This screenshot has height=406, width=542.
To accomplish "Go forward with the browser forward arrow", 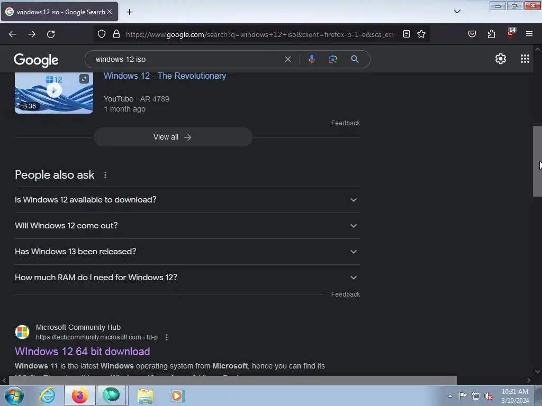I will click(32, 34).
